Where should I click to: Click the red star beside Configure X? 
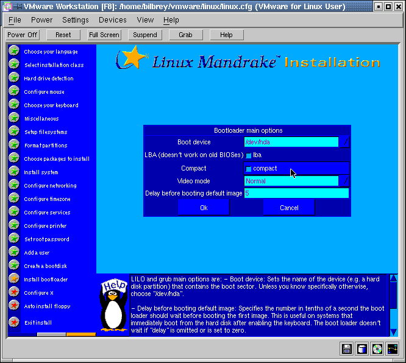point(13,292)
